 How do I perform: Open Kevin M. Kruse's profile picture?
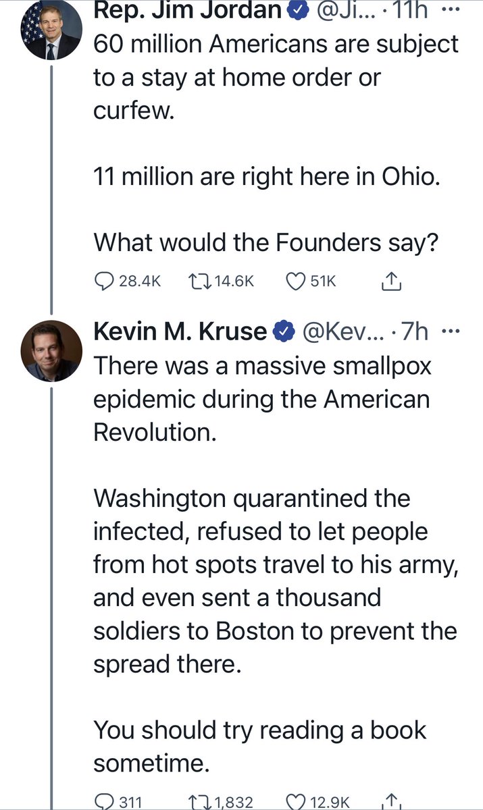(51, 352)
